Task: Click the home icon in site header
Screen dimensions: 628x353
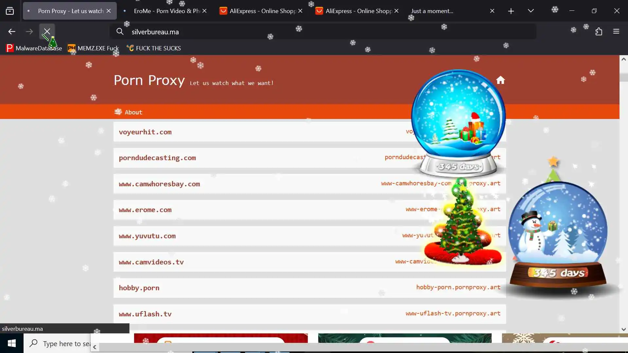Action: (x=500, y=80)
